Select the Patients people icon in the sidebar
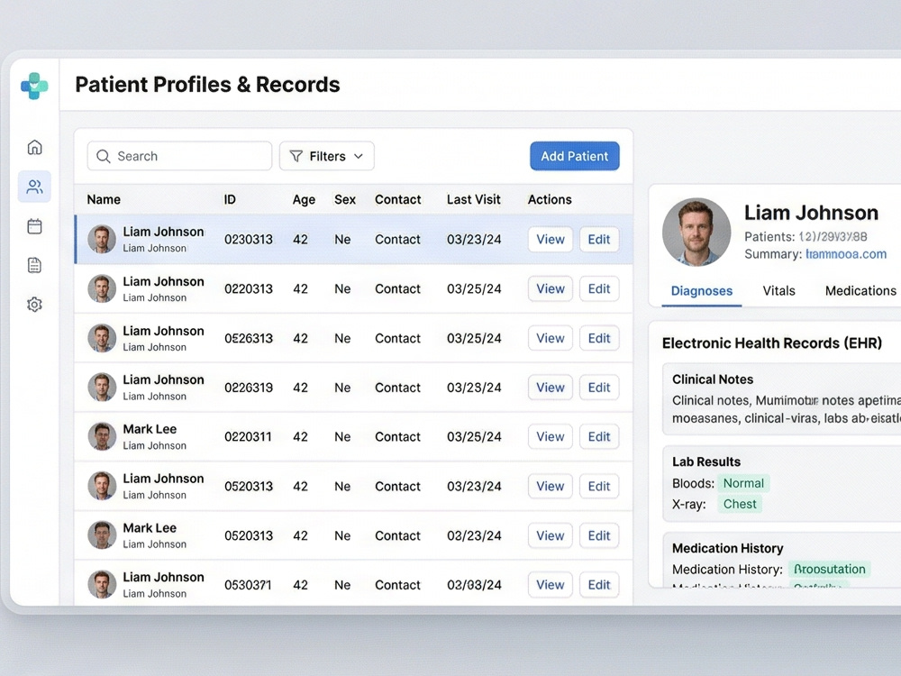This screenshot has width=901, height=676. click(34, 187)
